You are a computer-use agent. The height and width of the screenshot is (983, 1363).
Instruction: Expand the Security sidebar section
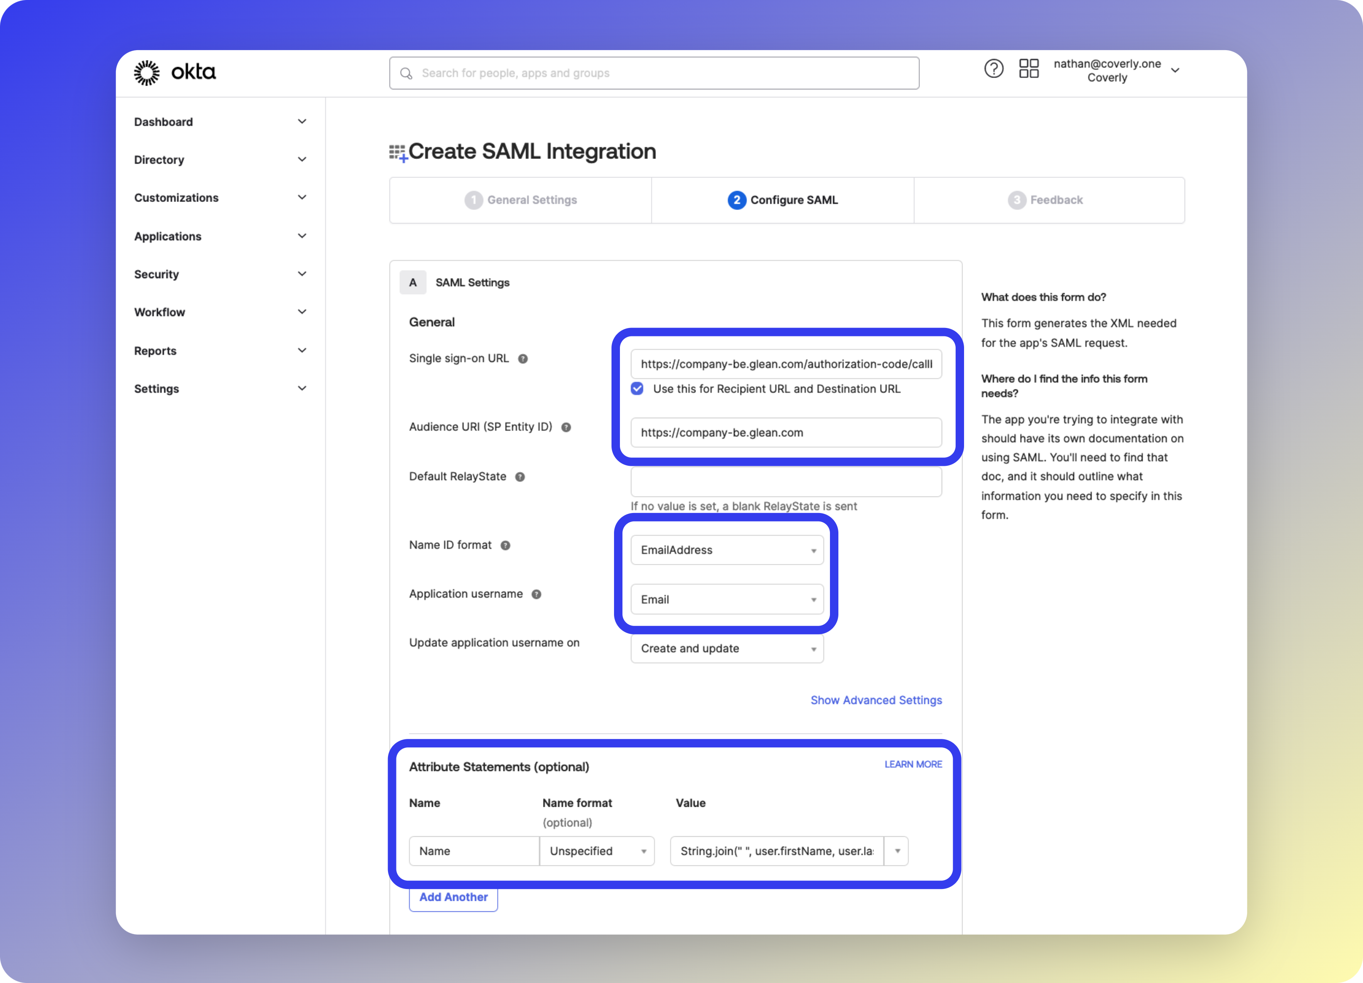click(220, 274)
